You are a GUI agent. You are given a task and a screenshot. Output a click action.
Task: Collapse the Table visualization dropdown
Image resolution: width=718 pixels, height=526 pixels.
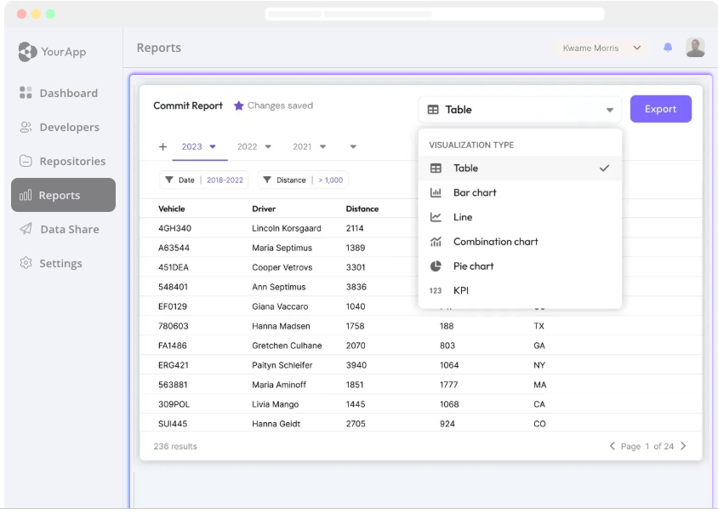[609, 110]
